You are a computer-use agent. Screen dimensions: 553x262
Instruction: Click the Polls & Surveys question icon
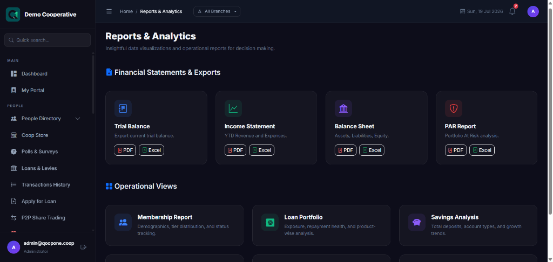(x=14, y=152)
